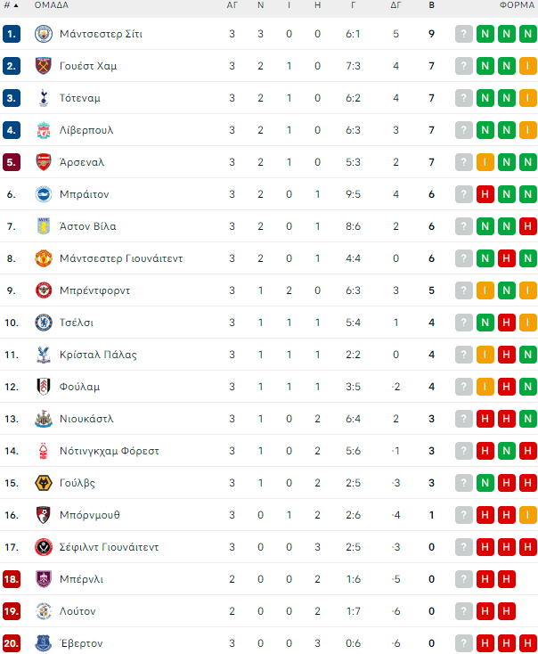Click the ΟΜΑΔΑ column header
538x654 pixels.
click(52, 5)
